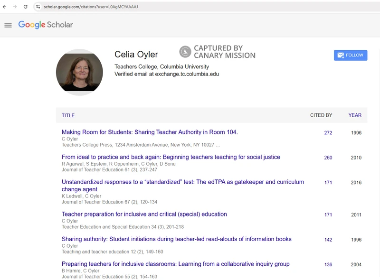380x280 pixels.
Task: Open Celia Oyler's profile photo
Action: pos(79,72)
